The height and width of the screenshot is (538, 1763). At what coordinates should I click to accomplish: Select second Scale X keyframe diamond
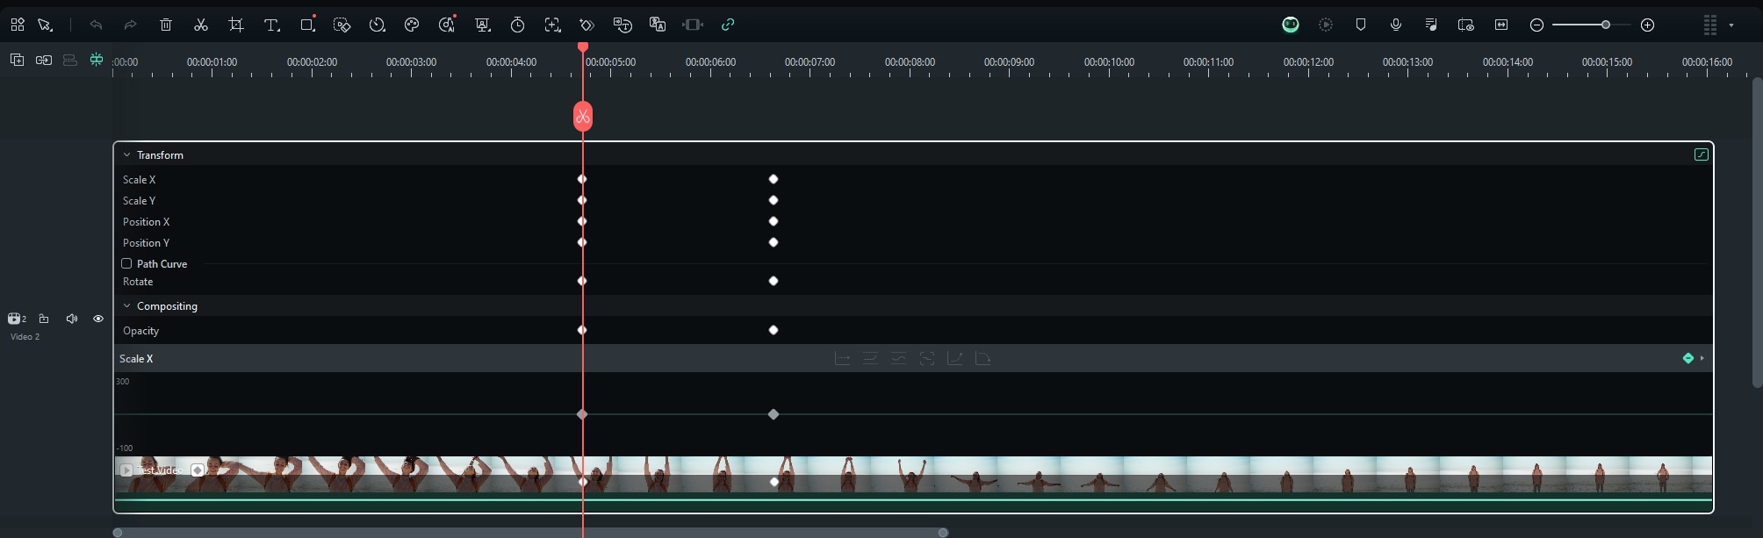pos(774,179)
